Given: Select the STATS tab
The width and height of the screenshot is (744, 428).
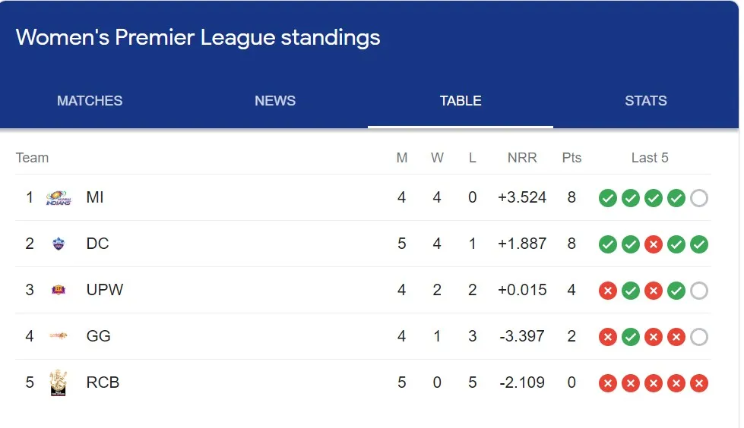Looking at the screenshot, I should [x=646, y=100].
